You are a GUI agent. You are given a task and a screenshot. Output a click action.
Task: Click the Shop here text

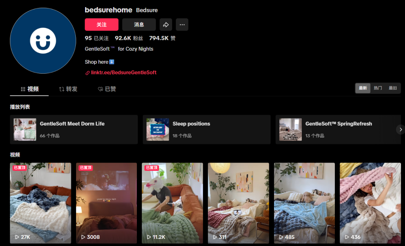97,62
